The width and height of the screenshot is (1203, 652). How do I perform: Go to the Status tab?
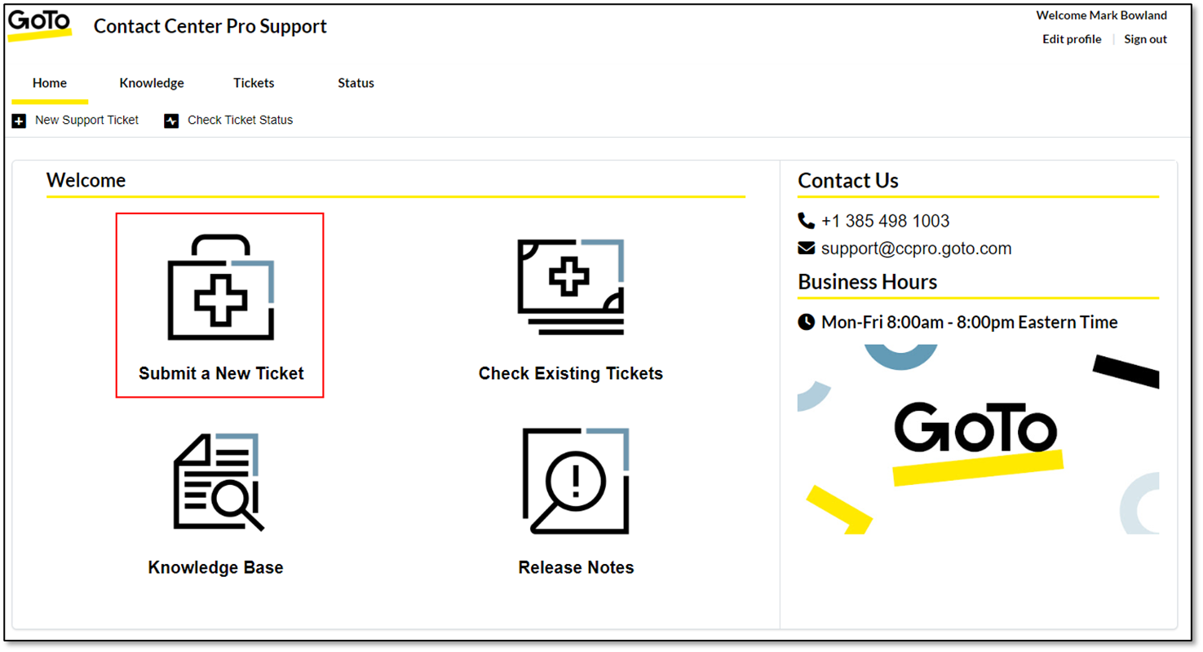click(356, 83)
